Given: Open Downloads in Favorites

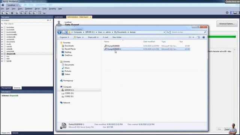Looking at the screenshot, I should click(69, 46).
